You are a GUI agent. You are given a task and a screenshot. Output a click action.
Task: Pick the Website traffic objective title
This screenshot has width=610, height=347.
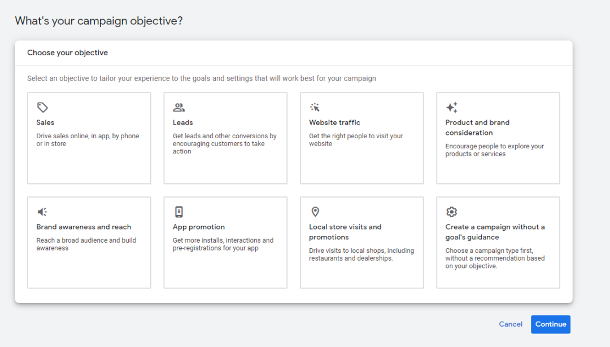(x=334, y=122)
